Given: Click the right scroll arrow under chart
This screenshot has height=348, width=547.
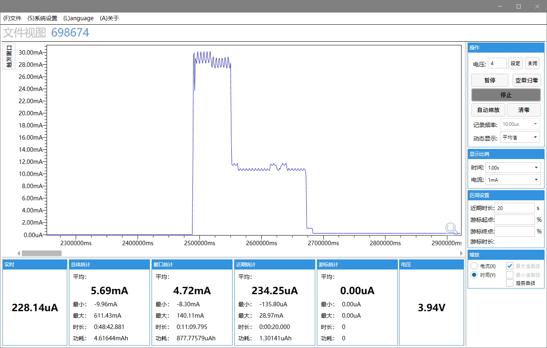Looking at the screenshot, I should (x=461, y=253).
